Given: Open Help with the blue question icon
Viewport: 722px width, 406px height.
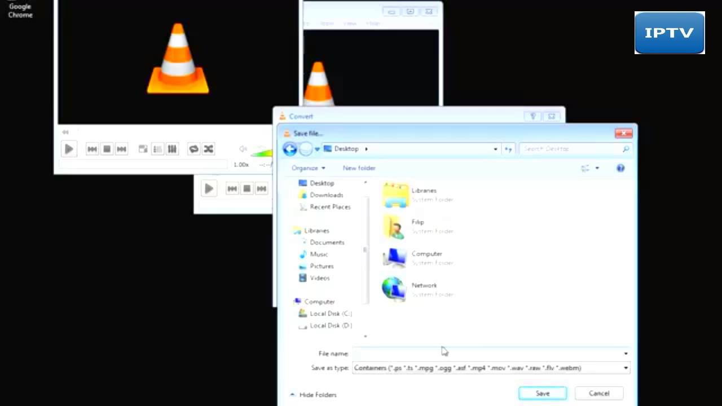Looking at the screenshot, I should coord(620,168).
